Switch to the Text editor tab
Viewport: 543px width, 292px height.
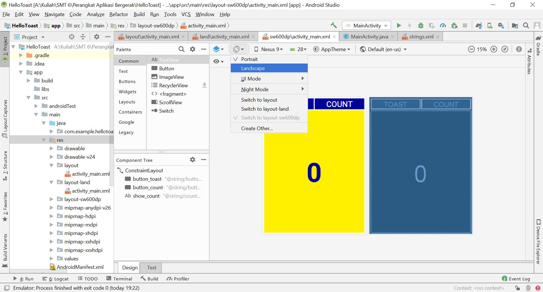(151, 267)
